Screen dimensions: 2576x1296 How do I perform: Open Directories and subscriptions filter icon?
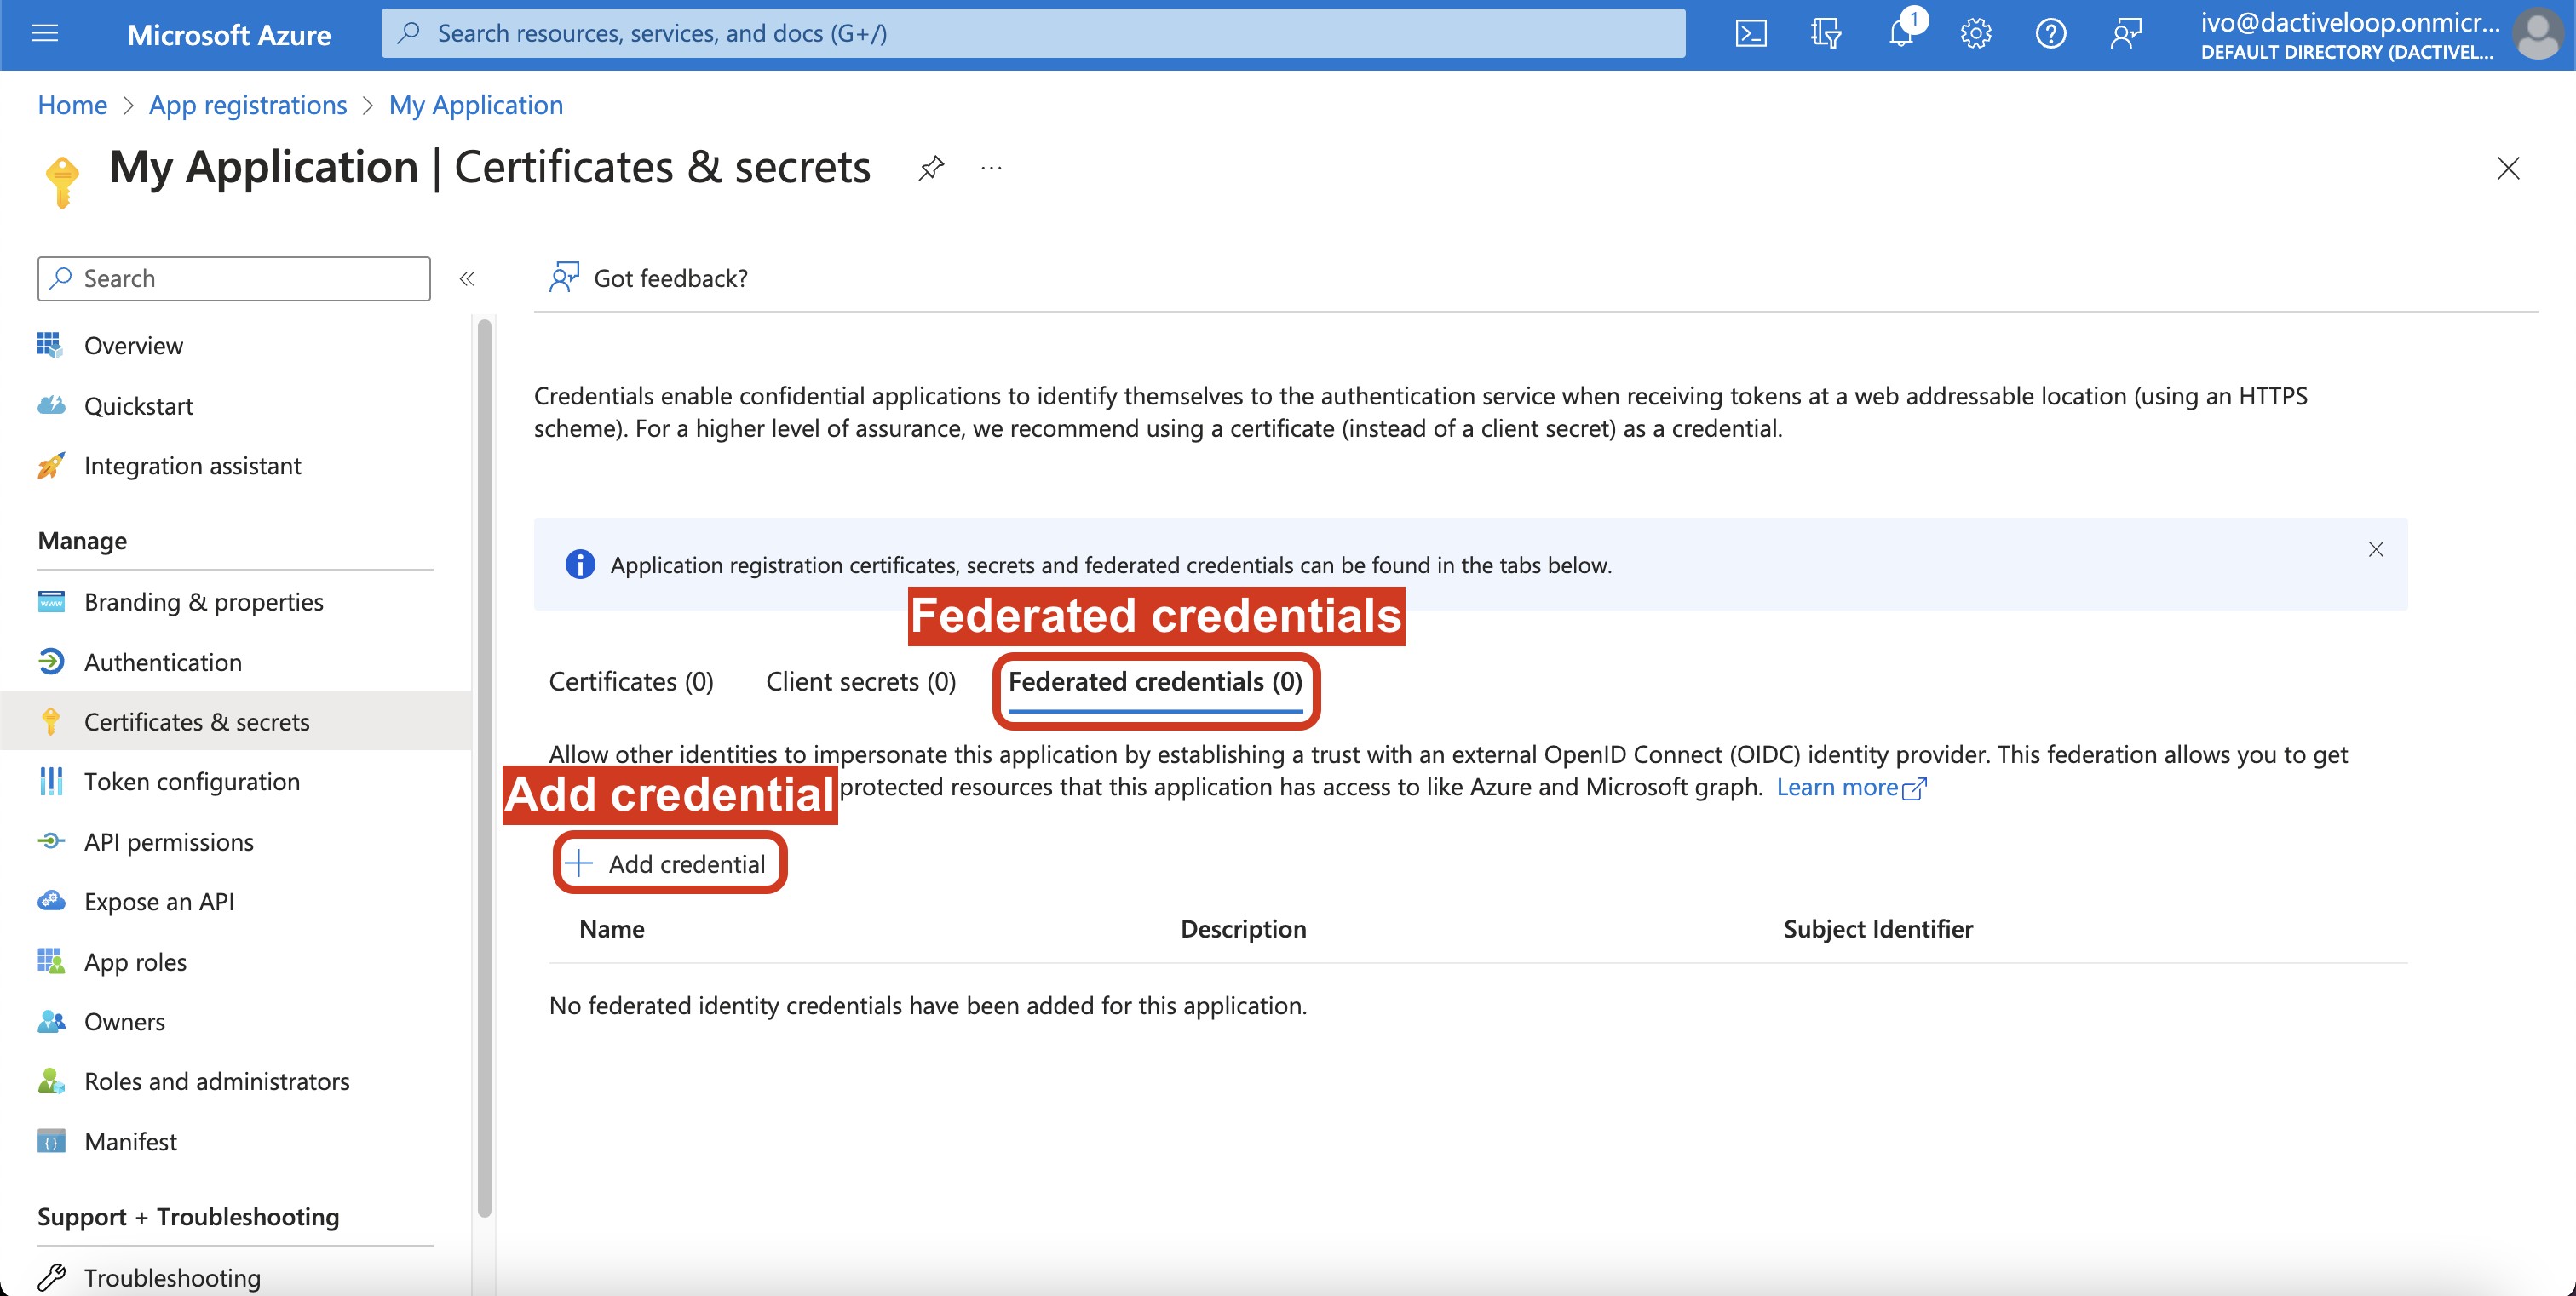pyautogui.click(x=1825, y=34)
